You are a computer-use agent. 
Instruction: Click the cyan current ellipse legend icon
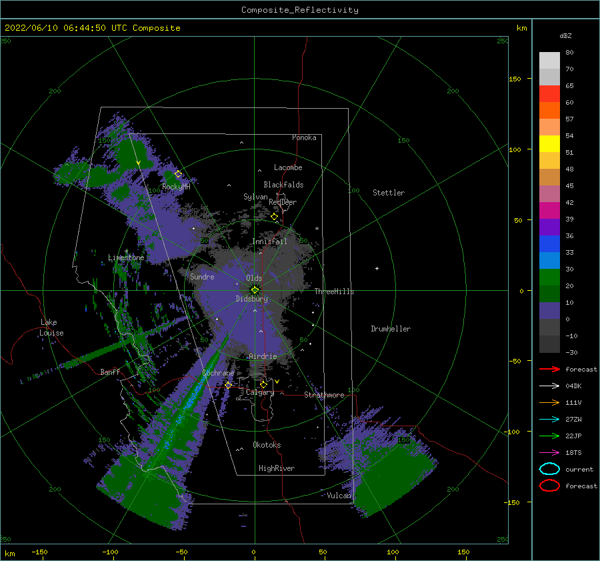(549, 469)
